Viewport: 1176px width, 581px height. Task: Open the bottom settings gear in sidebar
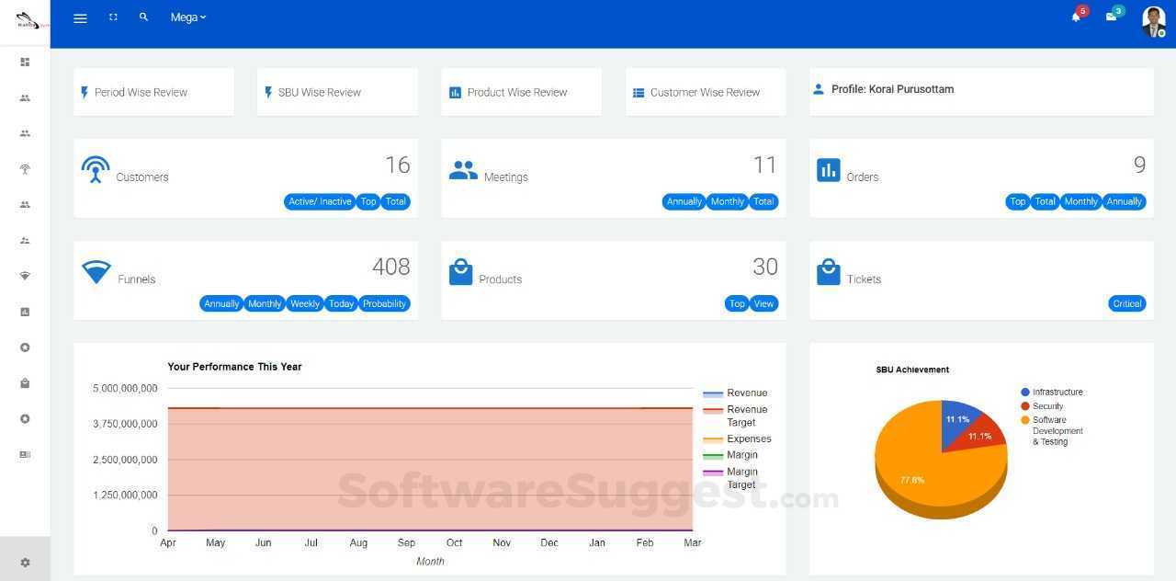pos(25,562)
